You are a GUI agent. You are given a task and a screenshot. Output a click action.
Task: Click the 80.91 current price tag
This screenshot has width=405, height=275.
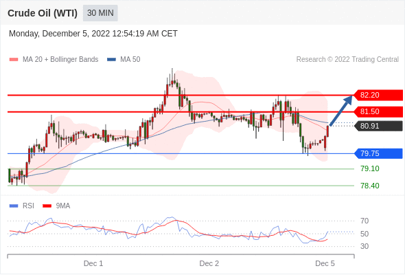point(378,126)
